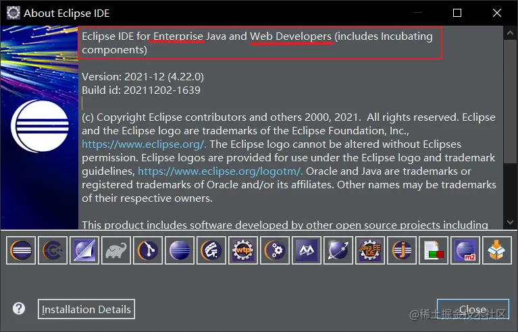This screenshot has width=518, height=332.
Task: Click the scrollbar up arrow in about text
Action: (510, 32)
